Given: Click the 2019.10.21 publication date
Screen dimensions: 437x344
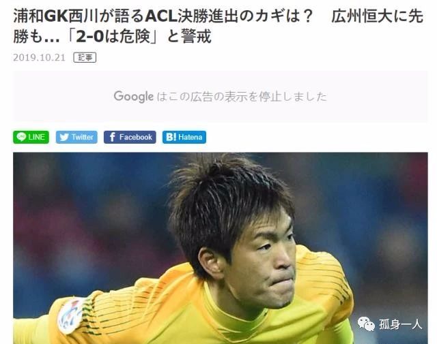Looking at the screenshot, I should coord(39,58).
